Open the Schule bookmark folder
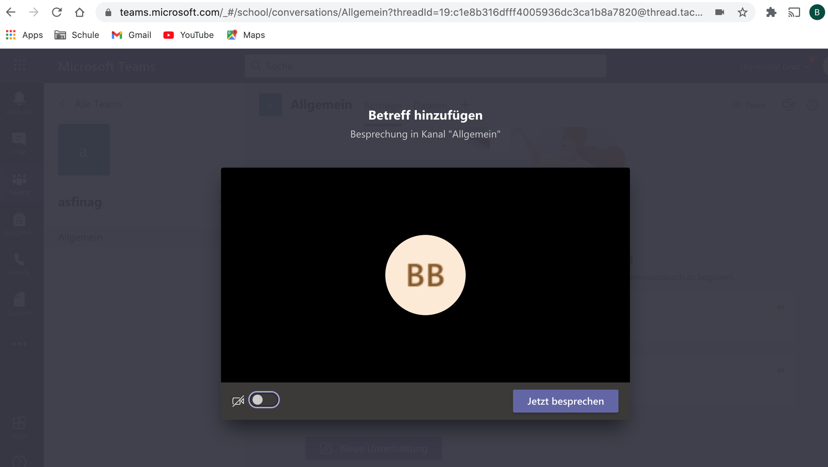The image size is (828, 467). (77, 35)
